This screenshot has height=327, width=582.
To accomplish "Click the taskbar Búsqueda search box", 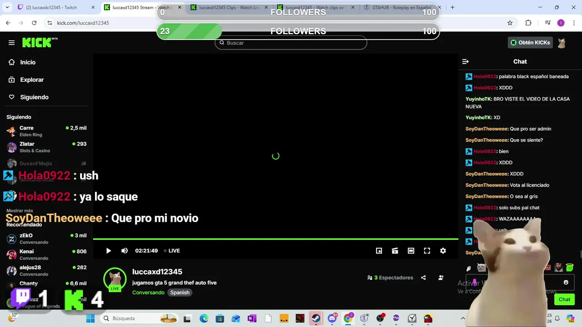I will pyautogui.click(x=139, y=318).
